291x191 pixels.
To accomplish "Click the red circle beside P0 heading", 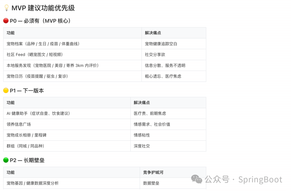I will [x=6, y=21].
